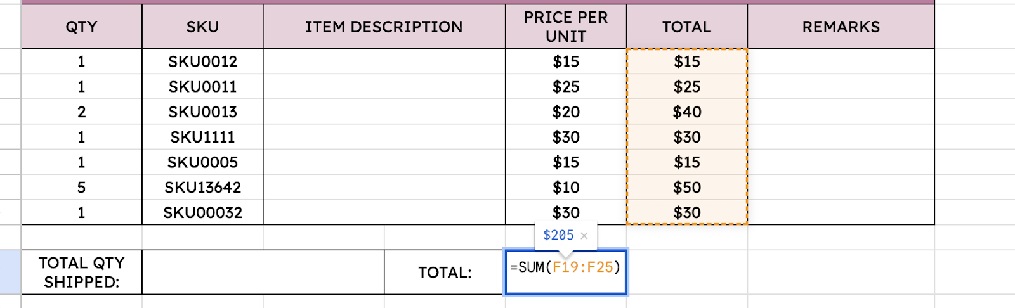Click the ITEM DESCRIPTION header cell
This screenshot has height=308, width=1015.
(384, 27)
